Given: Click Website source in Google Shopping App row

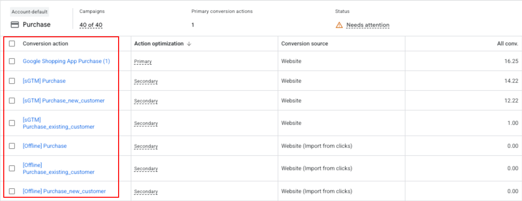Looking at the screenshot, I should point(291,61).
